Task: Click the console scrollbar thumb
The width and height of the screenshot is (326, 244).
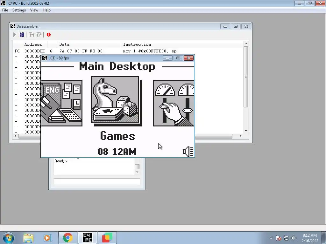Action: [137, 166]
